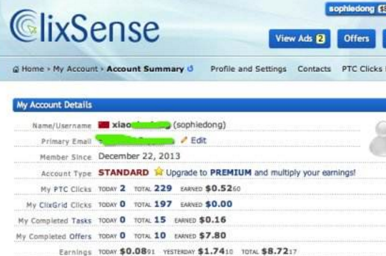386x256 pixels.
Task: Refresh Account Summary with the circular arrow icon
Action: [190, 69]
